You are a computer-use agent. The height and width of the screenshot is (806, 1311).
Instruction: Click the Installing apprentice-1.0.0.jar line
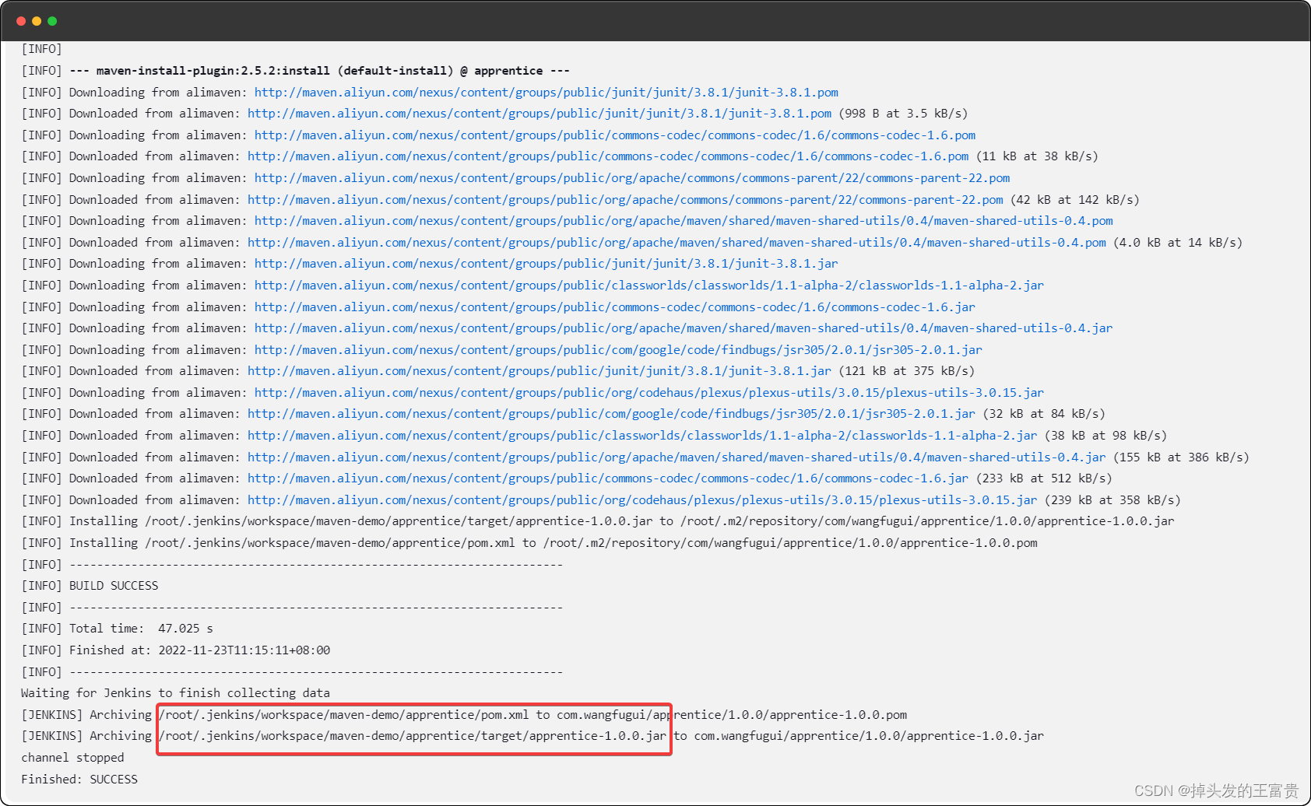click(598, 521)
